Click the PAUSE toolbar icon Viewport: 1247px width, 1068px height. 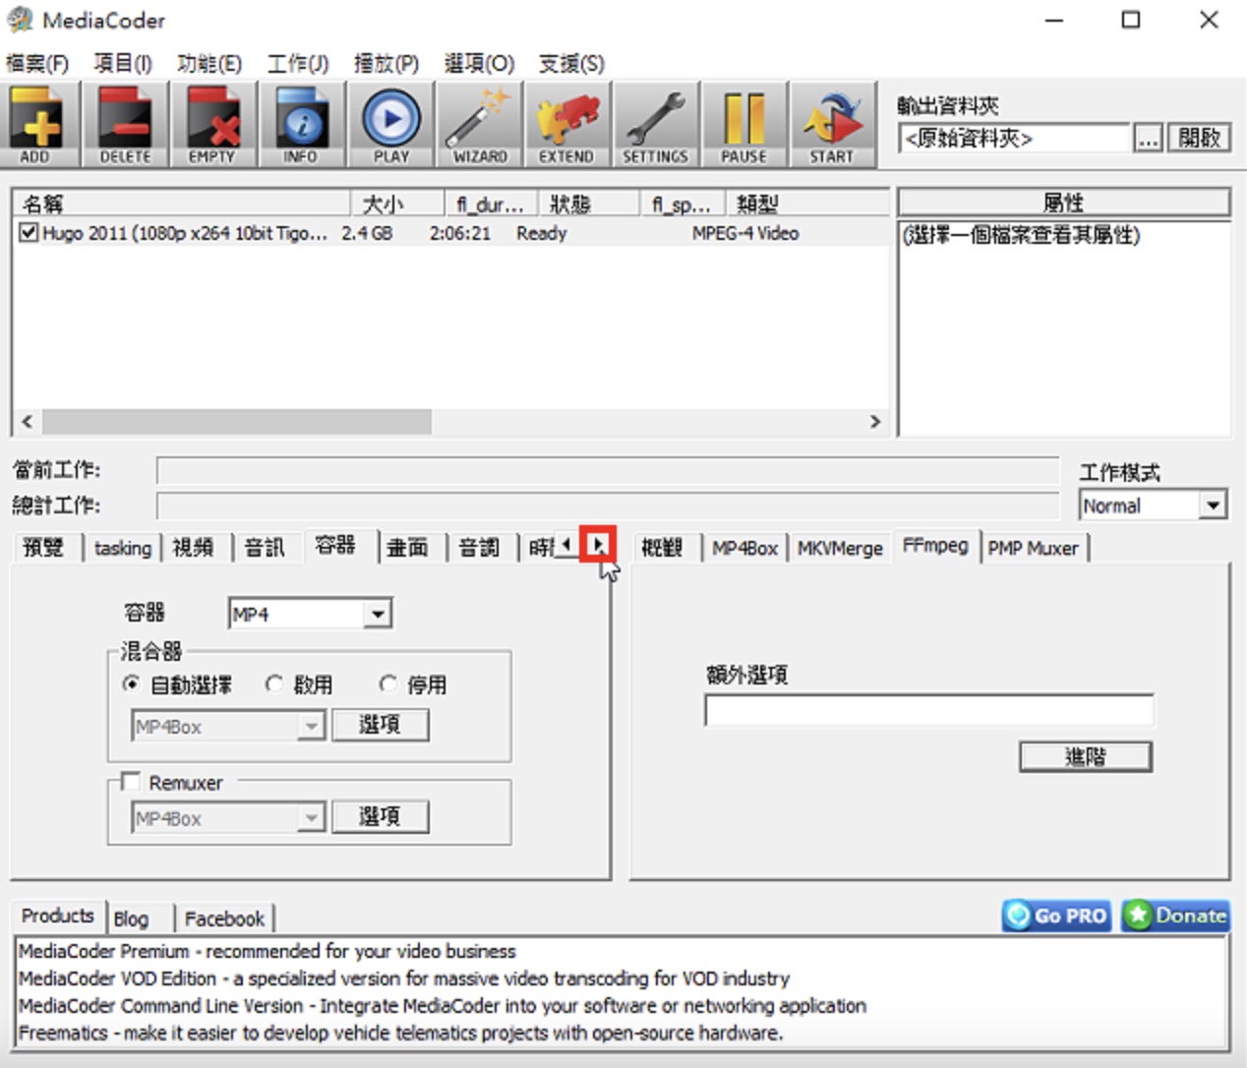point(744,125)
